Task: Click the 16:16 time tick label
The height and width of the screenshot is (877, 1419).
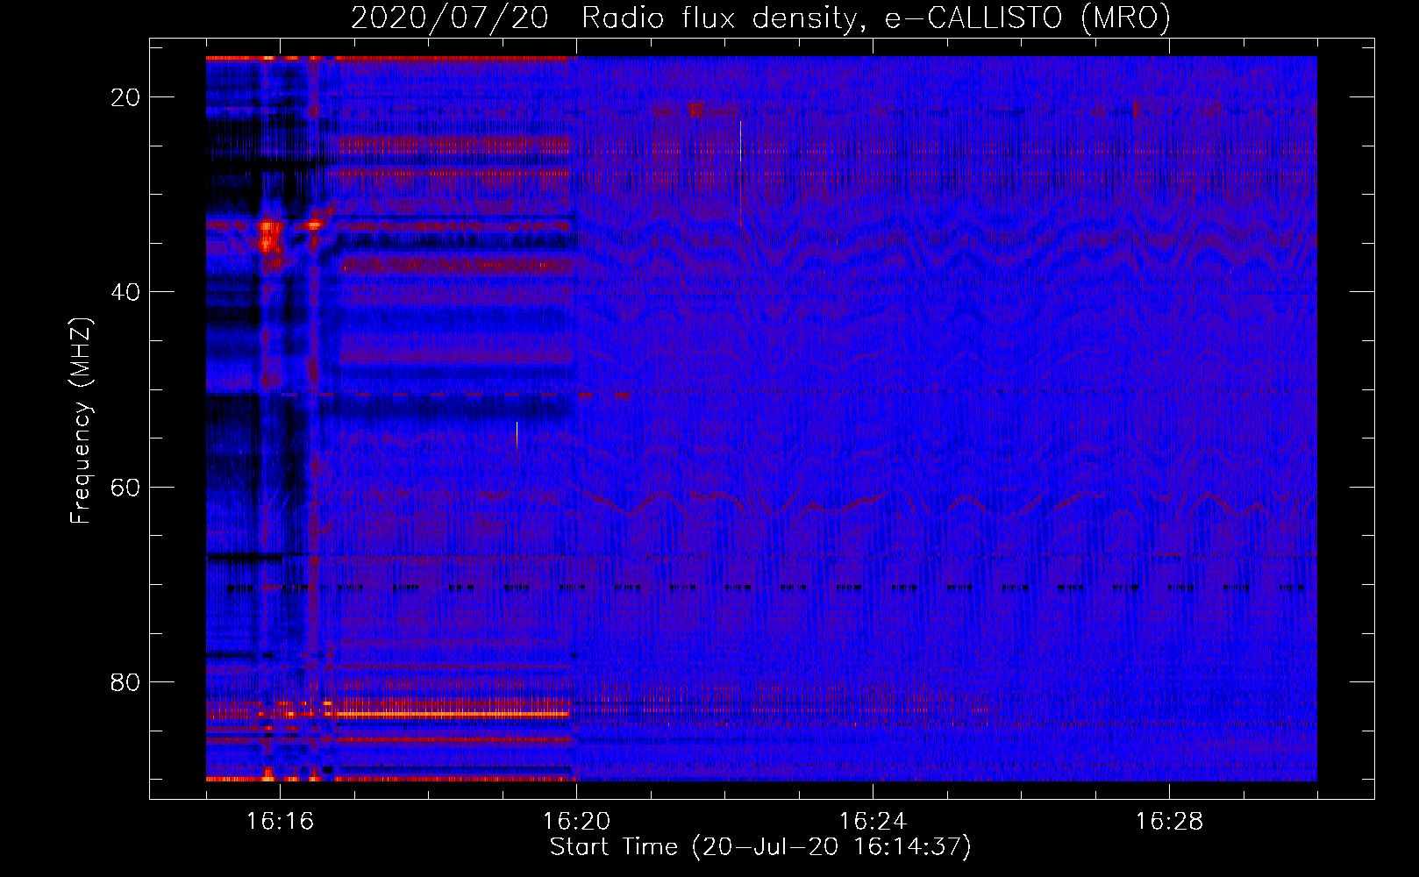Action: coord(280,822)
